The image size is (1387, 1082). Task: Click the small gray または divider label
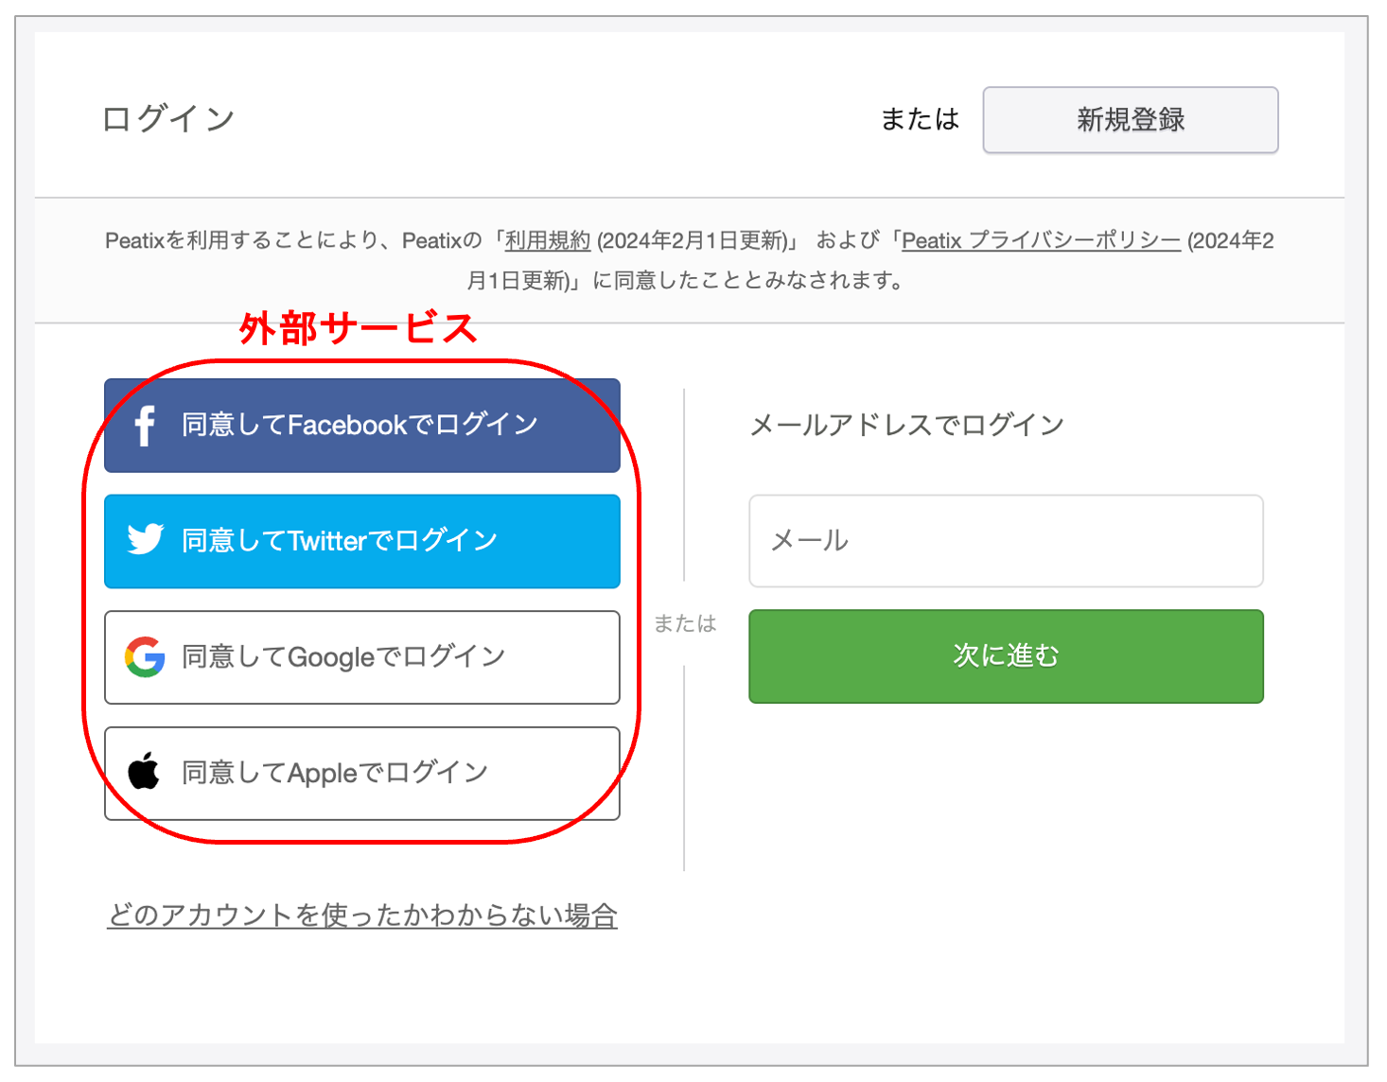click(685, 623)
